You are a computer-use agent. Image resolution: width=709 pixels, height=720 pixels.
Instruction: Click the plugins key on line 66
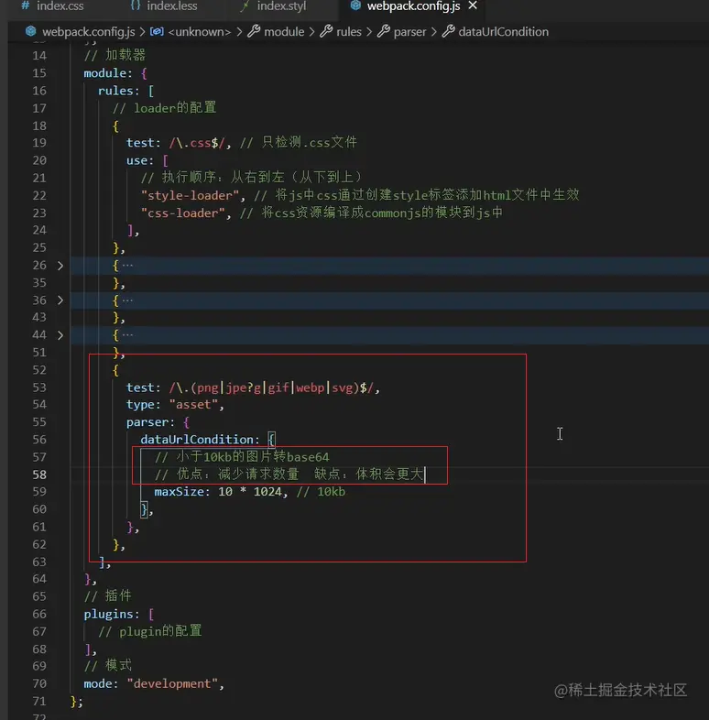pyautogui.click(x=108, y=614)
